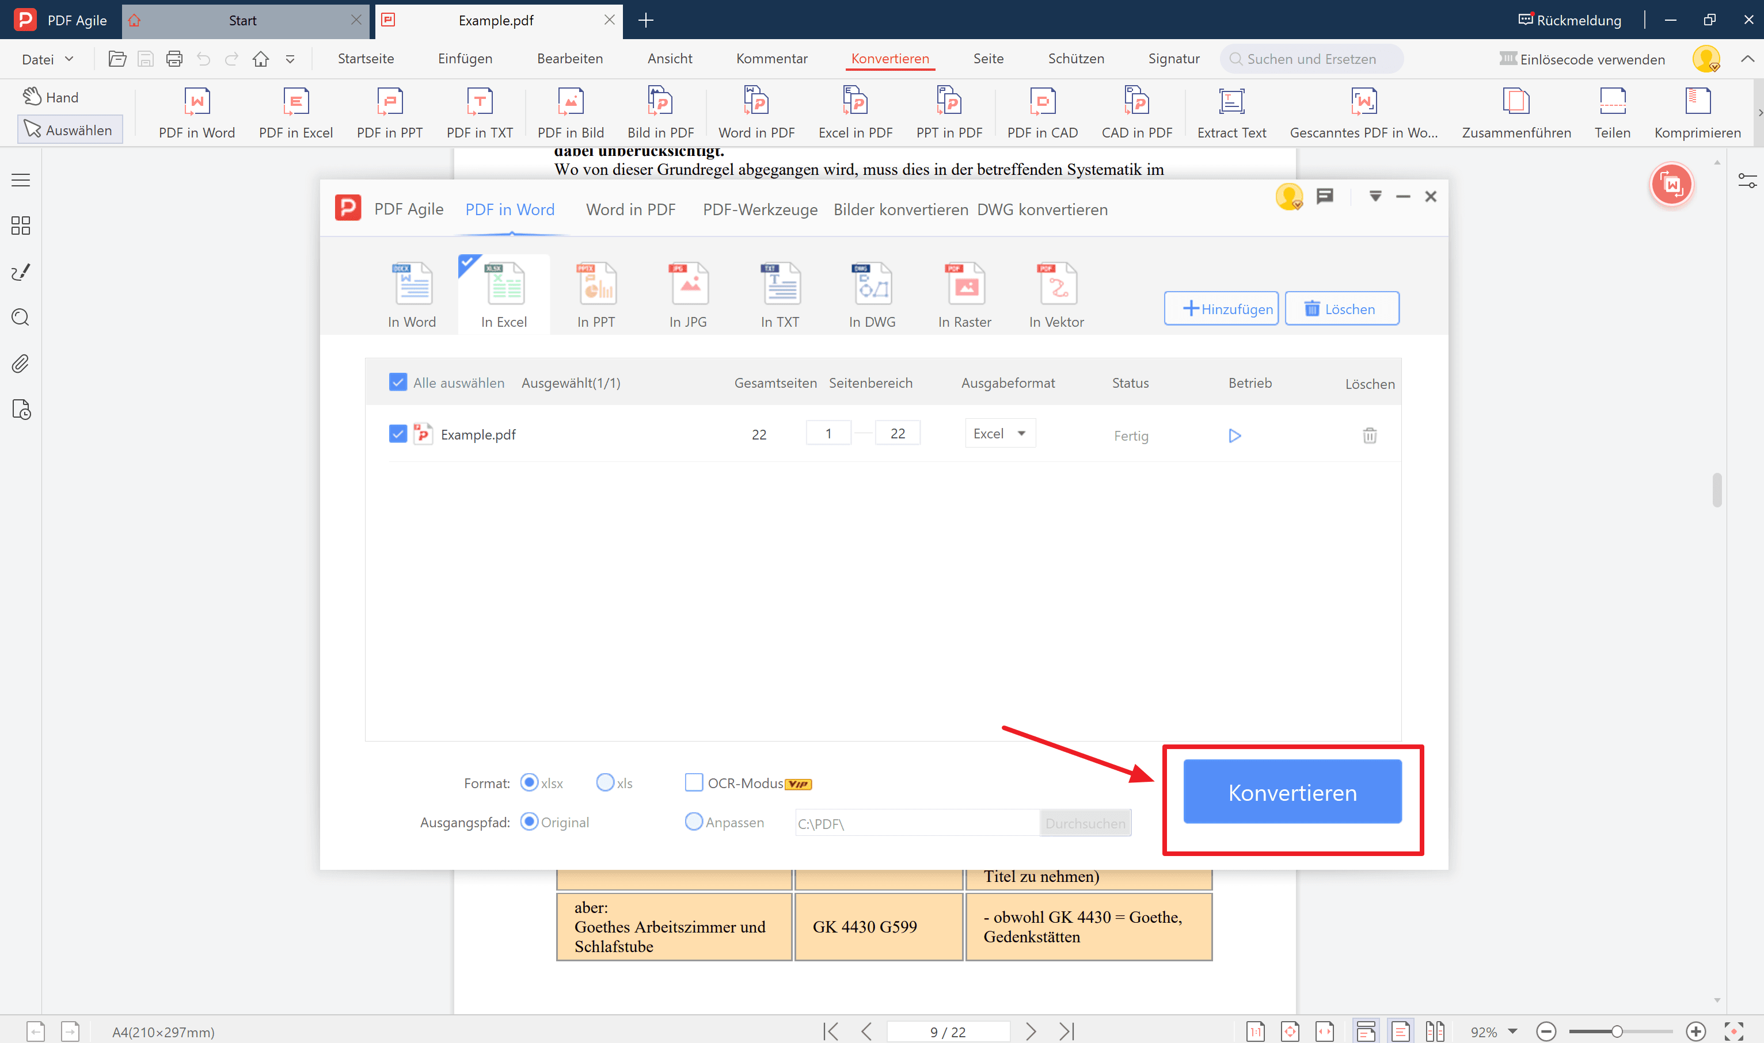Select In TXT conversion type

tap(780, 295)
